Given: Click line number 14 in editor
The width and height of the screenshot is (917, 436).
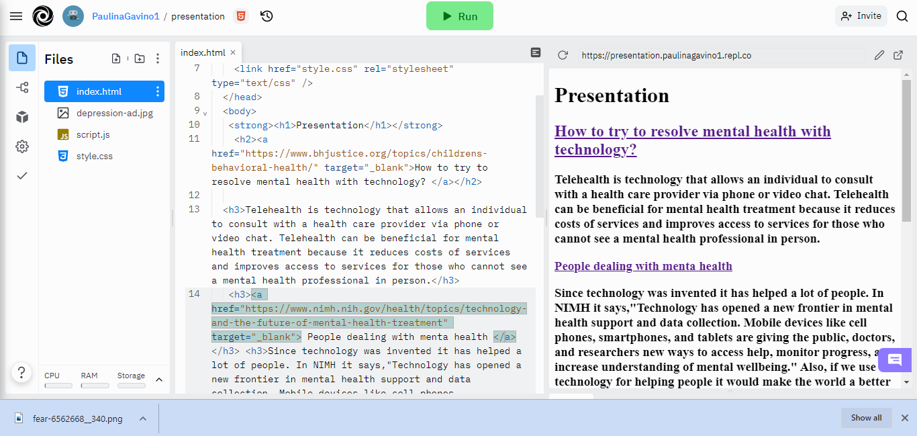Looking at the screenshot, I should [194, 294].
